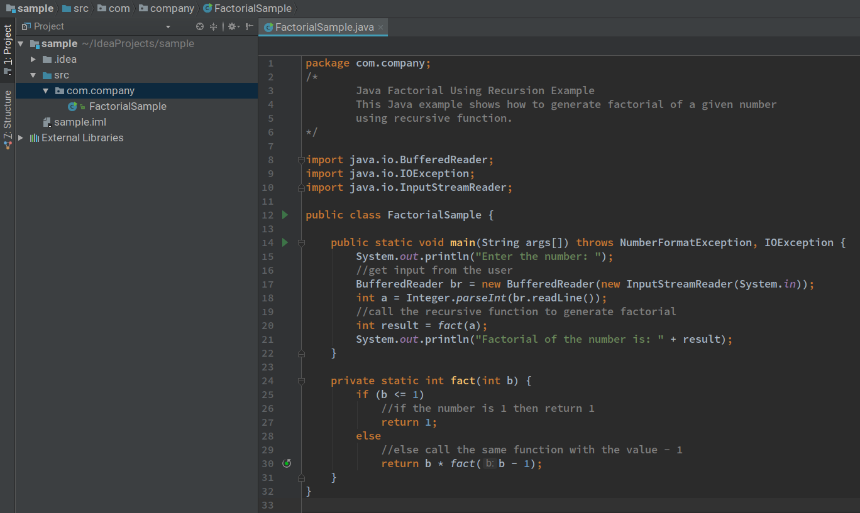Click the scroll-from-source crosshair icon

200,26
